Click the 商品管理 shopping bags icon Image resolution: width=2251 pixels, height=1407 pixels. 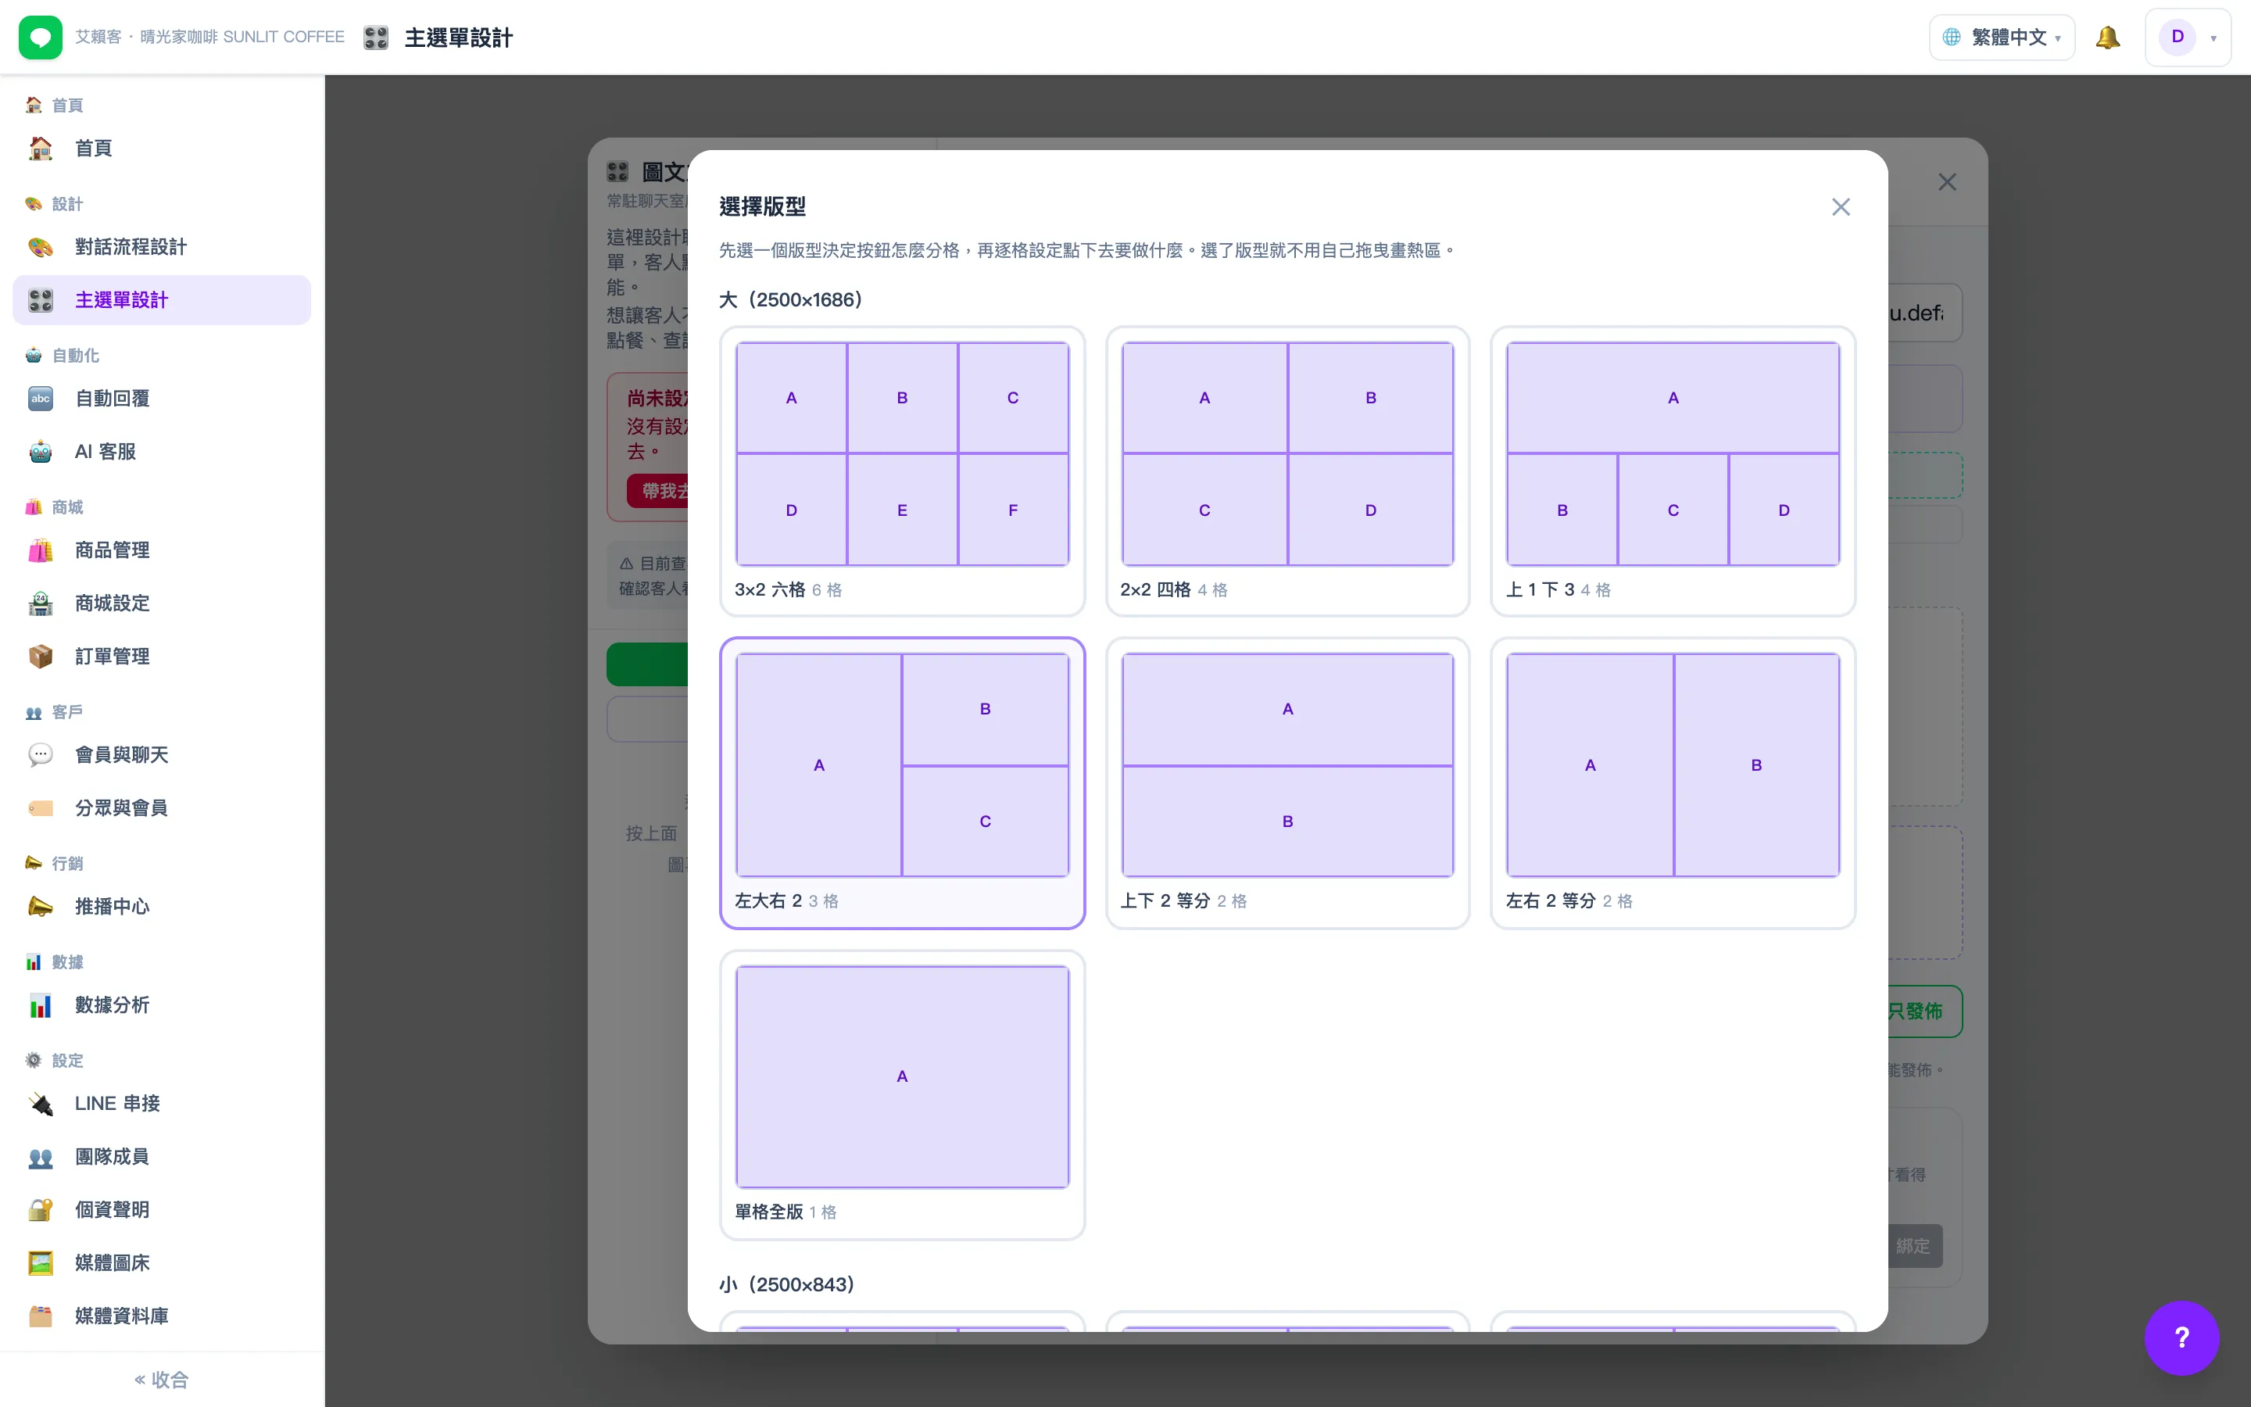41,551
